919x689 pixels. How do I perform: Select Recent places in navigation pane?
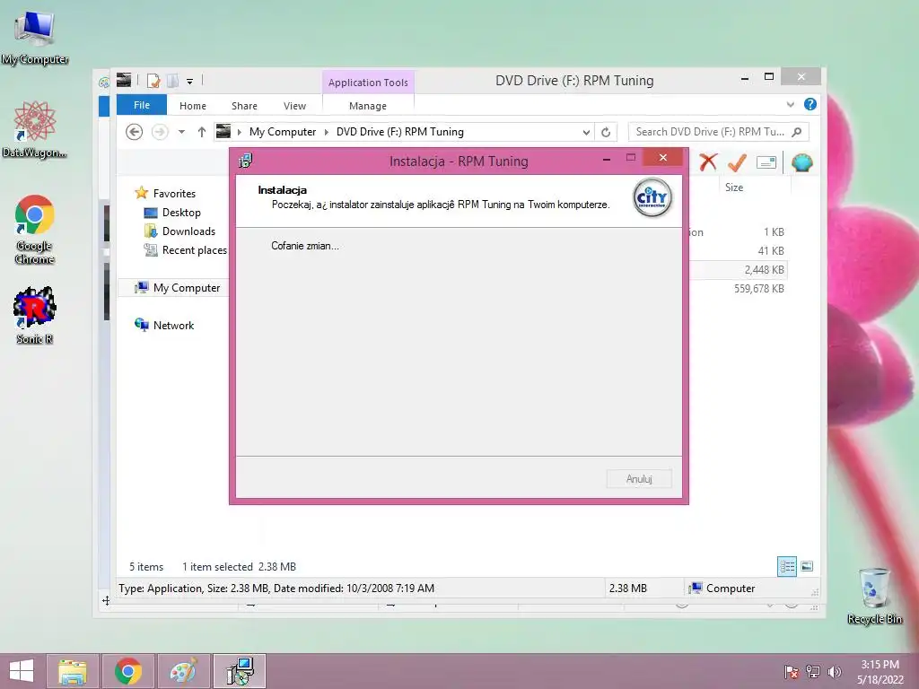coord(194,250)
